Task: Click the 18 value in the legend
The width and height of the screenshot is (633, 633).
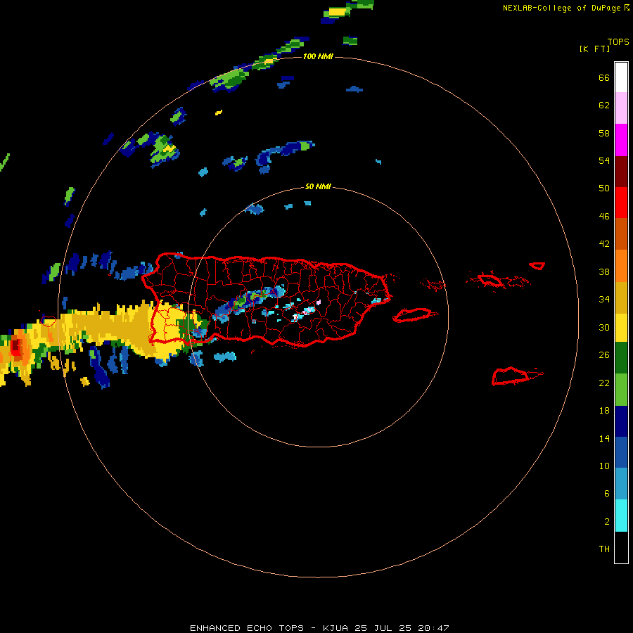Action: point(604,410)
